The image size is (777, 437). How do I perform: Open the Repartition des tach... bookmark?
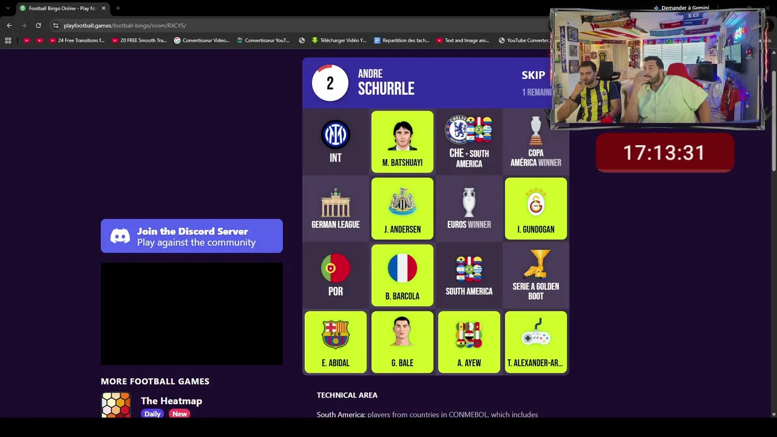pyautogui.click(x=402, y=41)
